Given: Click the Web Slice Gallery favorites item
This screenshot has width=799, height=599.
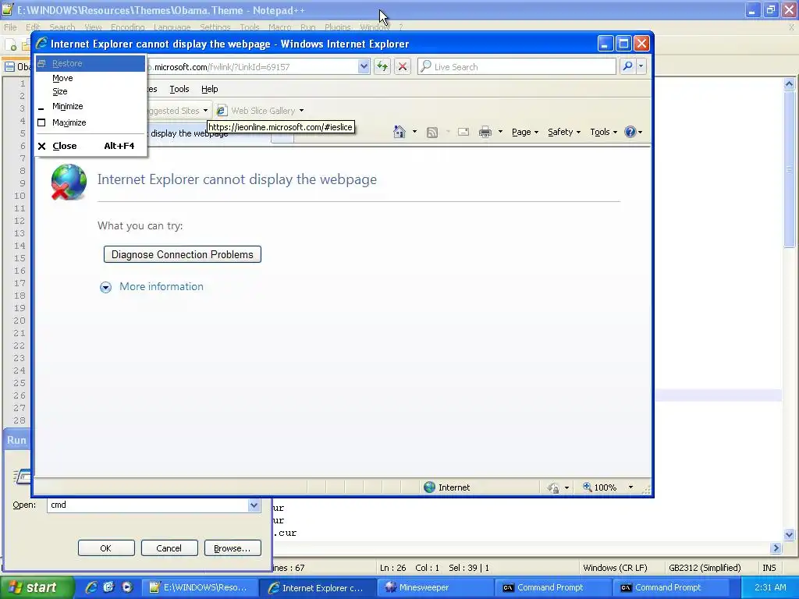Looking at the screenshot, I should coord(261,111).
